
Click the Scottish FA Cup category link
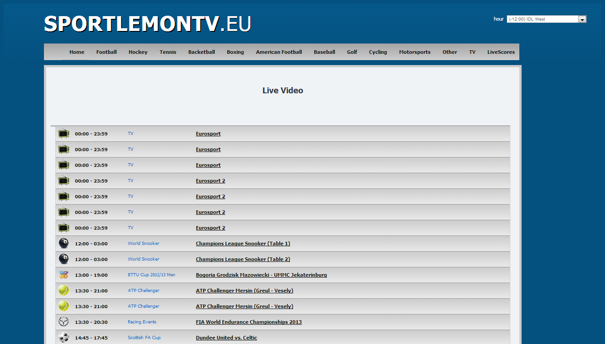point(144,338)
